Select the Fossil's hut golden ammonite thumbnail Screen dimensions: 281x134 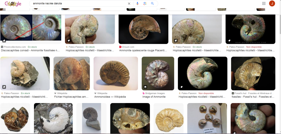tap(253, 73)
